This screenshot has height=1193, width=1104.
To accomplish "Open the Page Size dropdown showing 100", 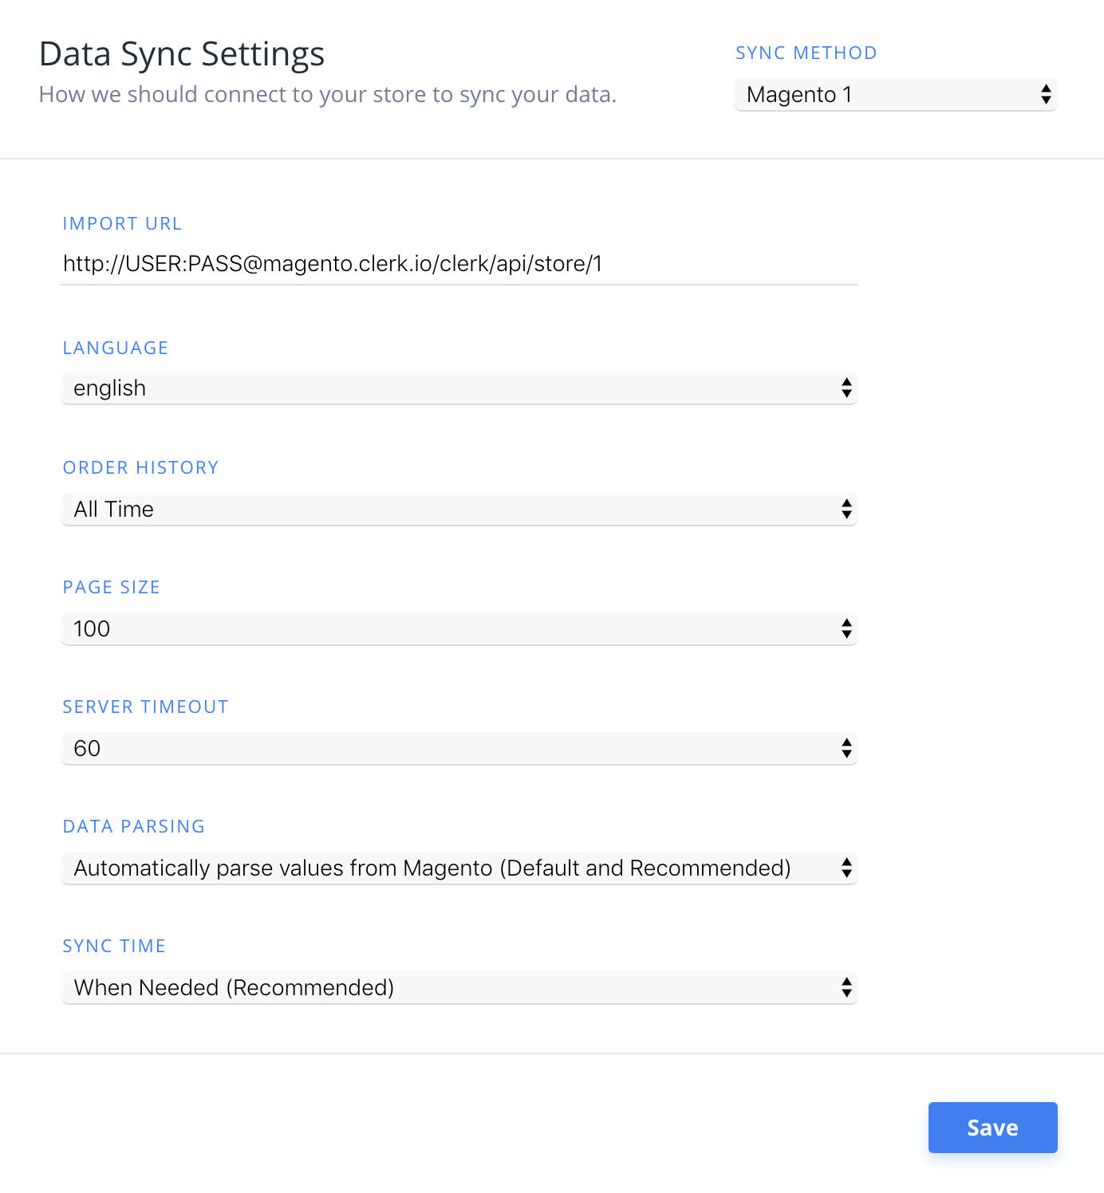I will click(447, 629).
